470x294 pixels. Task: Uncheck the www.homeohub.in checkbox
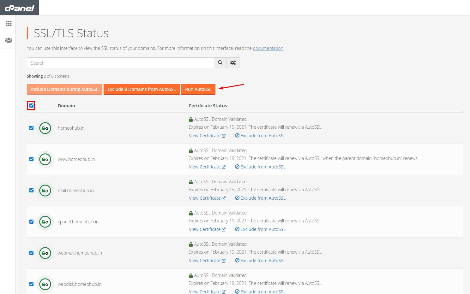tap(31, 159)
